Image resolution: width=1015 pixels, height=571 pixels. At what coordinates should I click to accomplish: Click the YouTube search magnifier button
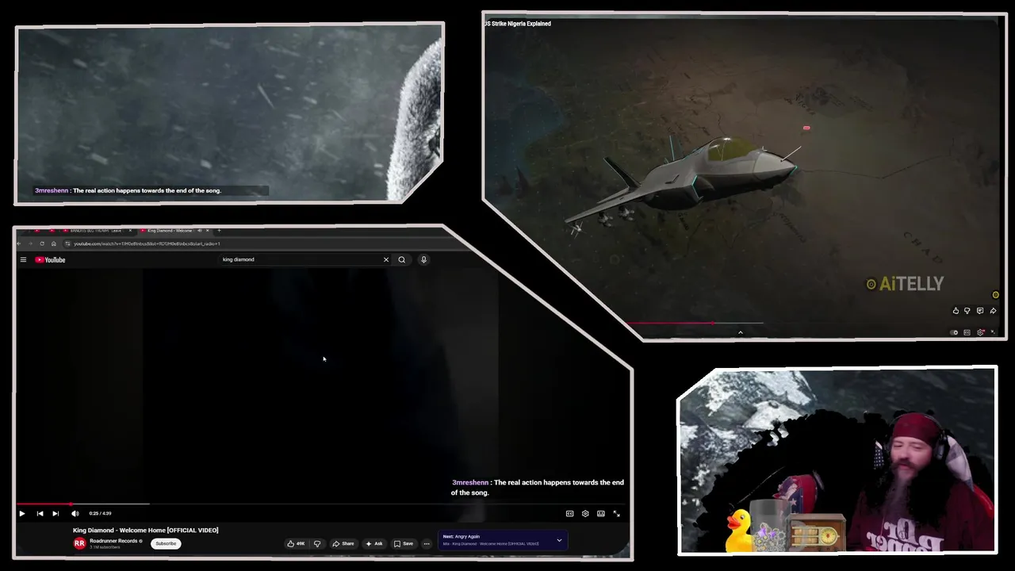402,259
